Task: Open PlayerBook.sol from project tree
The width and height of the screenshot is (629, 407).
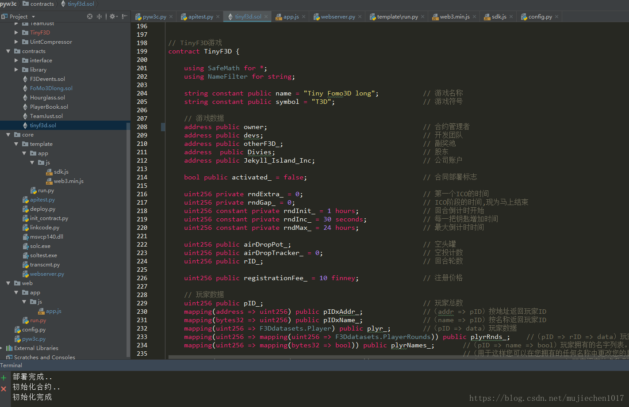Action: 49,107
